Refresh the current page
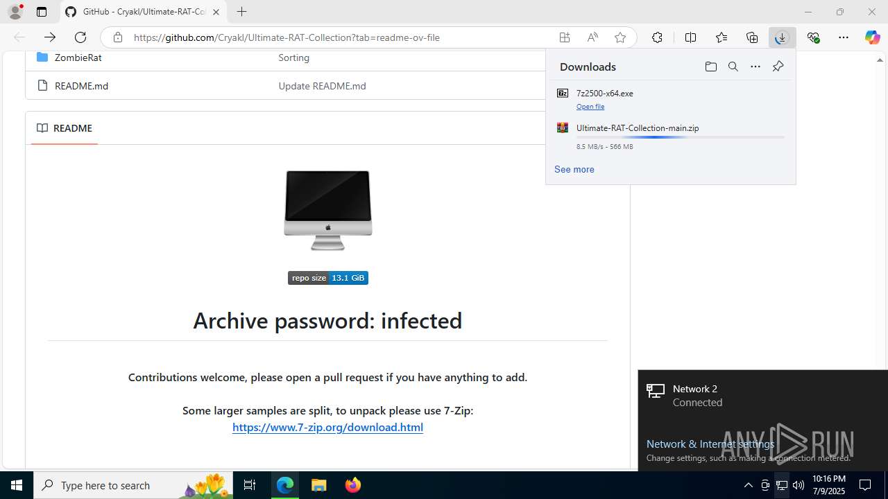Screen dimensions: 888x499 pyautogui.click(x=80, y=37)
